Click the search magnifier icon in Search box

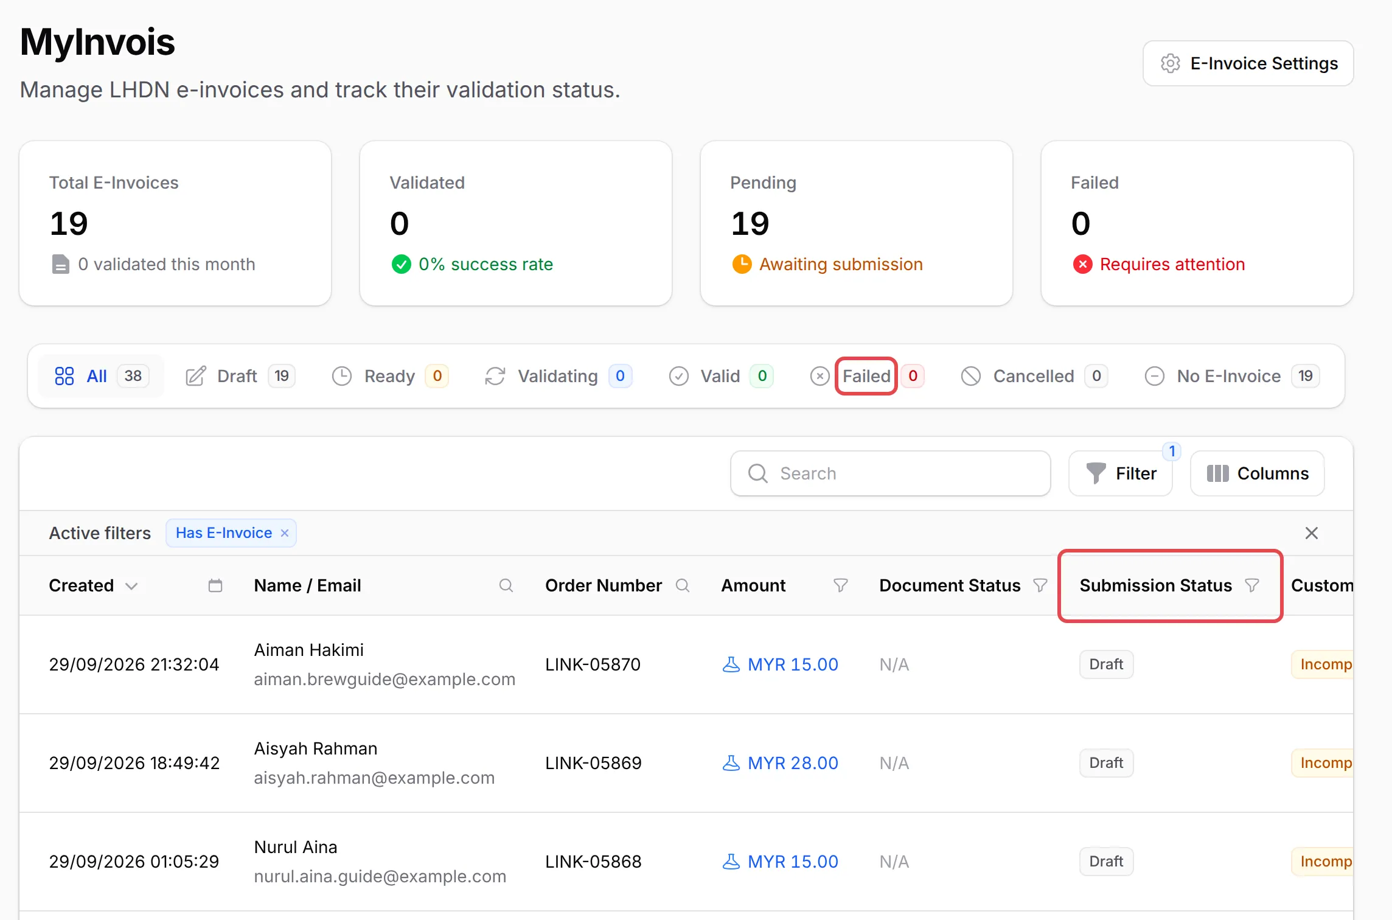[758, 473]
